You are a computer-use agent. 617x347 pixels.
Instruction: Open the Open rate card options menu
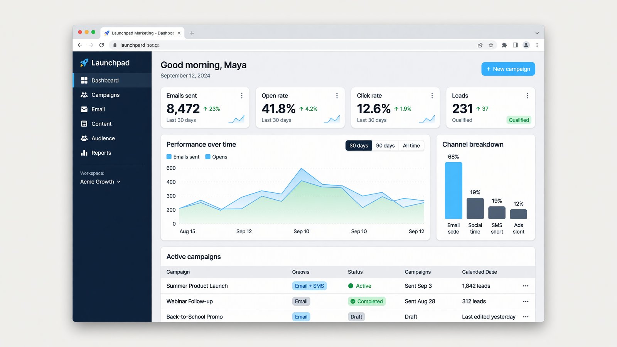coord(337,96)
